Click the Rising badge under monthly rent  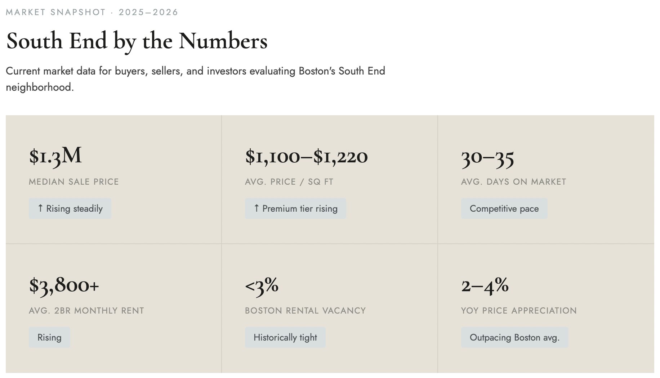[x=49, y=337]
